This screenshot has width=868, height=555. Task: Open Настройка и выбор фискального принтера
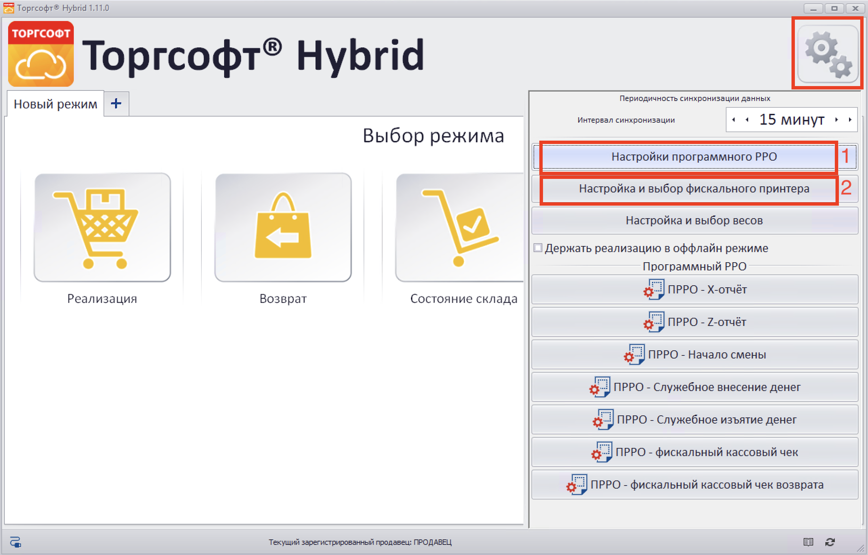pos(694,189)
